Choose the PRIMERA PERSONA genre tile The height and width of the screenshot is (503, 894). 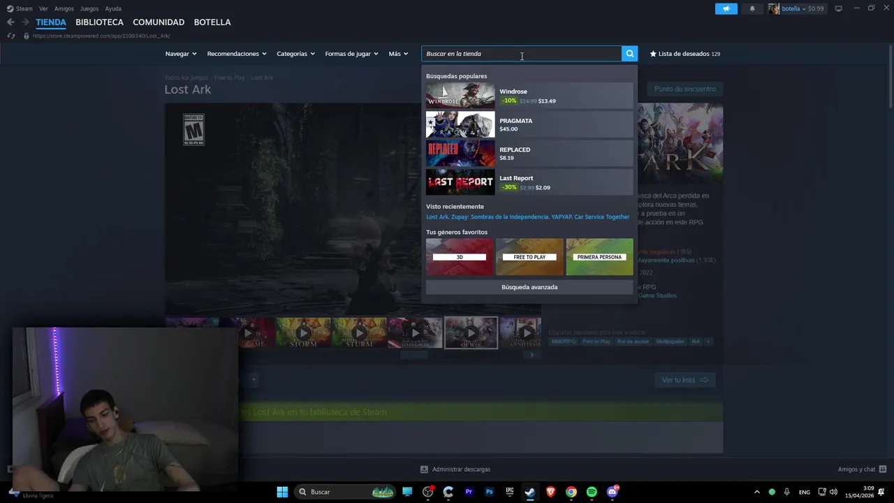click(599, 256)
